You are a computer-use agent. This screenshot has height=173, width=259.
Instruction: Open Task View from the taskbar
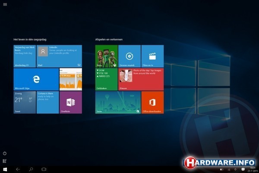tap(44, 169)
